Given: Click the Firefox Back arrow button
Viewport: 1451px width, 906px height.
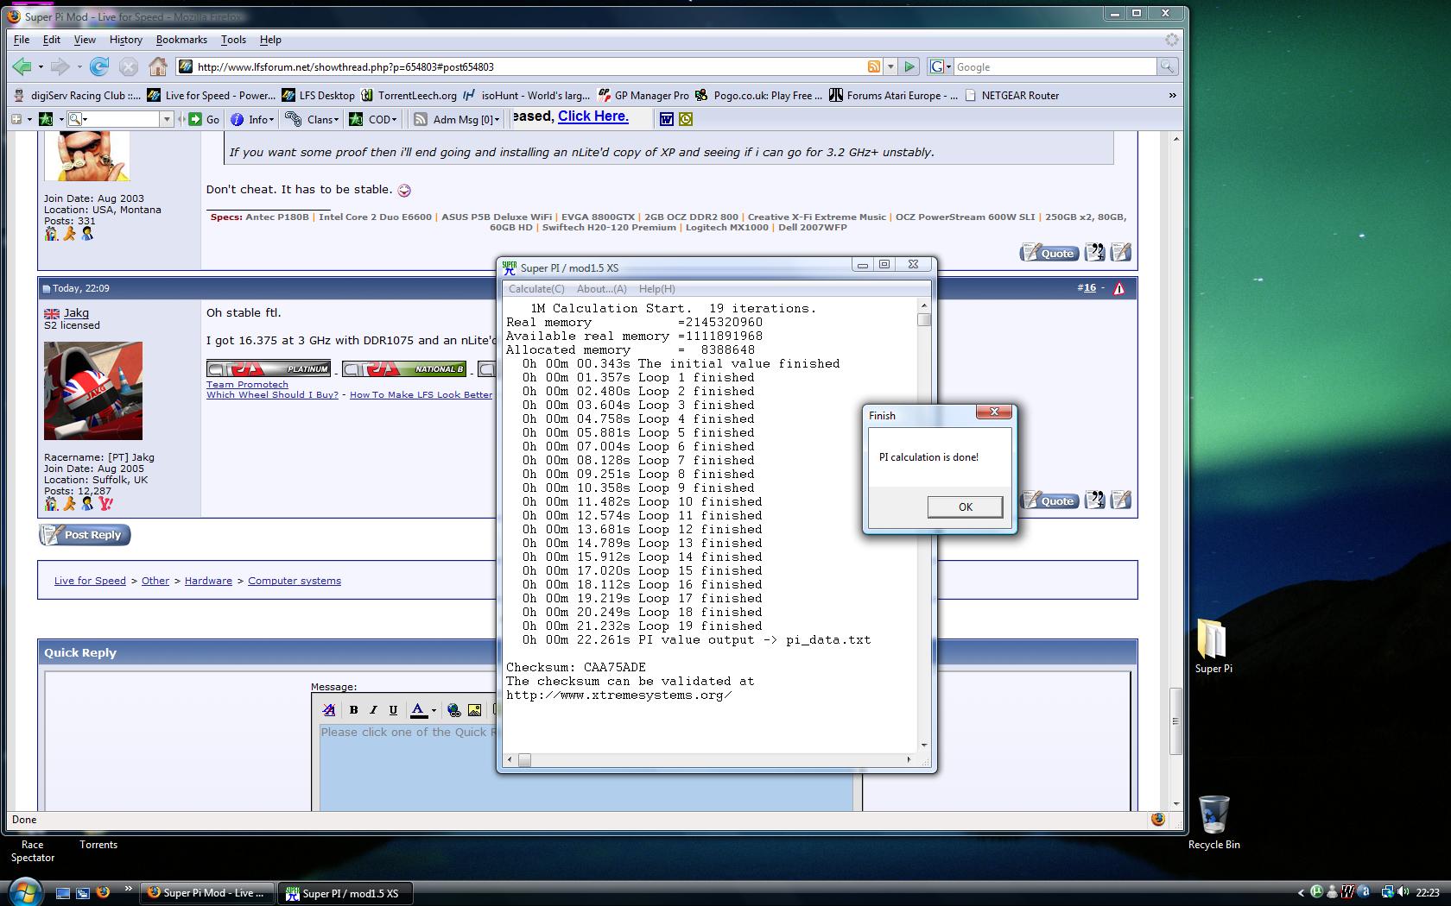Looking at the screenshot, I should pos(22,66).
